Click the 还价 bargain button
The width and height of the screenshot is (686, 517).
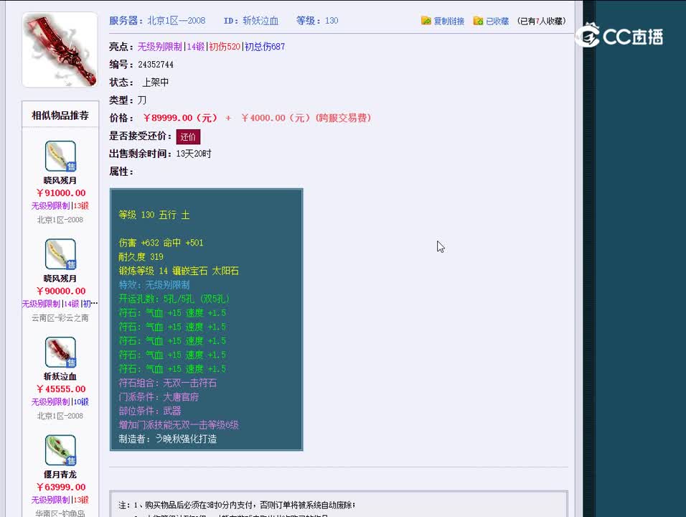click(x=188, y=136)
